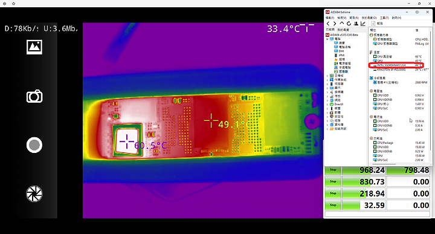The height and width of the screenshot is (234, 435).
Task: Click the star icon in the title bar
Action: [13, 4]
